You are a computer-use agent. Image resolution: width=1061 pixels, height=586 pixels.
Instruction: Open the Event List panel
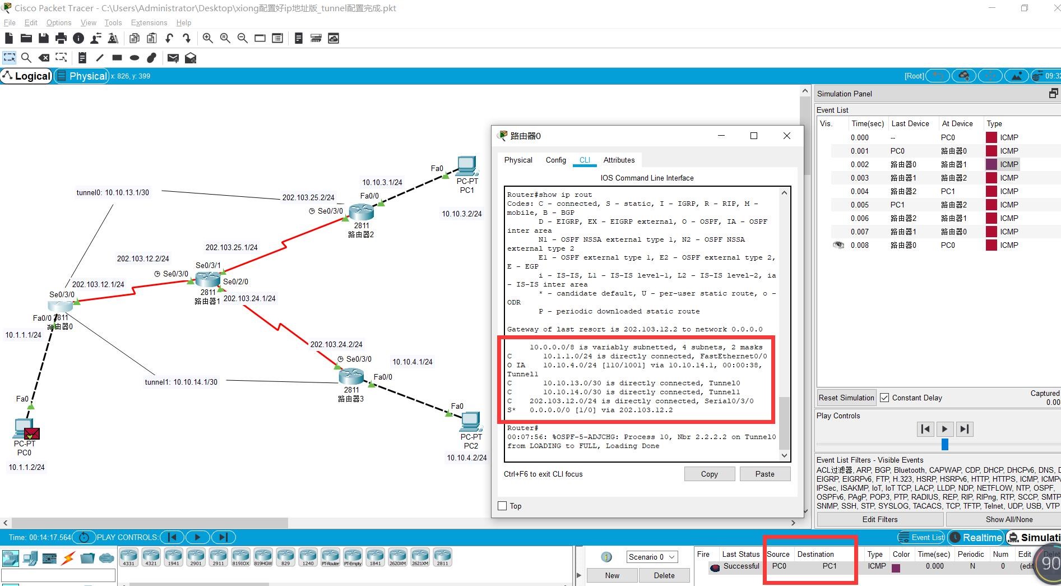pyautogui.click(x=921, y=537)
